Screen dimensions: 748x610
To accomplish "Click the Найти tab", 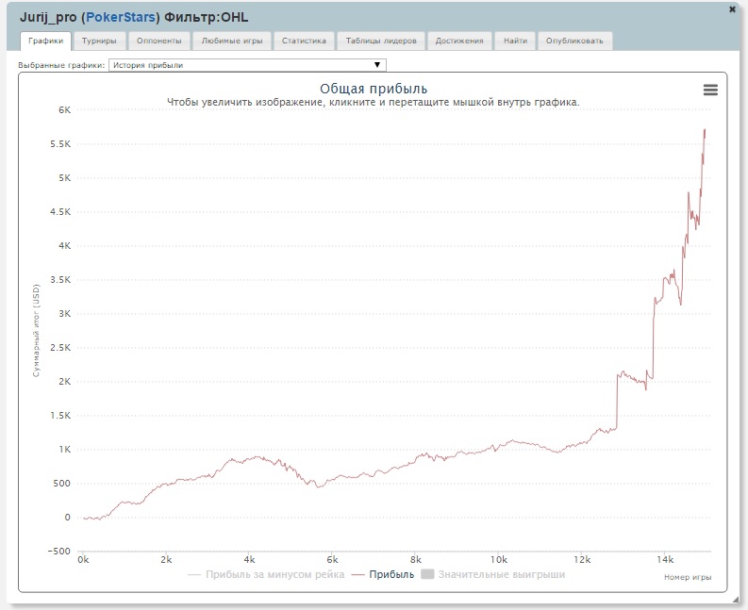I will pyautogui.click(x=516, y=41).
